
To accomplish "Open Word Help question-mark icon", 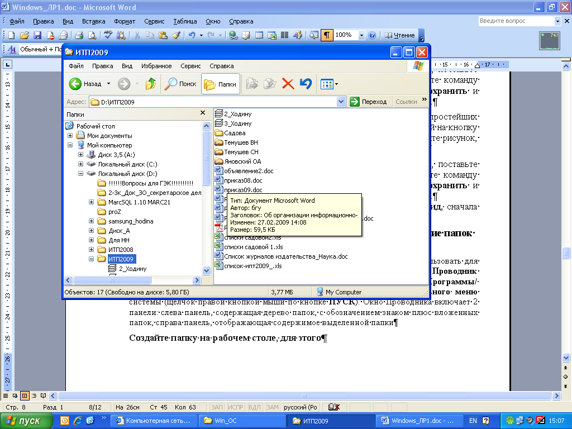I will click(x=371, y=35).
